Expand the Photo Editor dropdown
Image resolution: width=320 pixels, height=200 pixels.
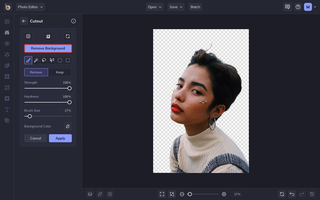click(x=31, y=7)
